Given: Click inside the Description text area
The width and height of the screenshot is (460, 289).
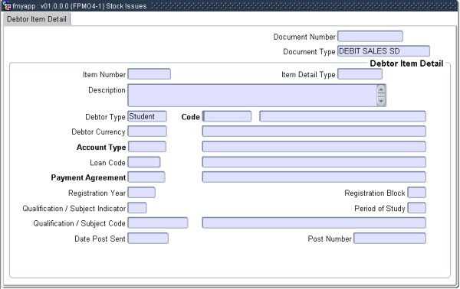Looking at the screenshot, I should click(252, 95).
